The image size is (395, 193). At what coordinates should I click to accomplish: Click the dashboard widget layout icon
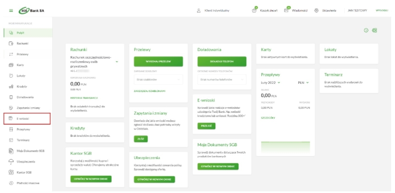coord(375,31)
